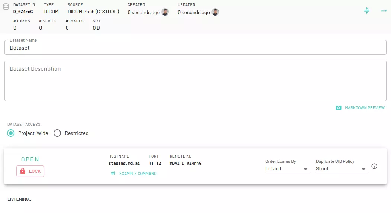Open the three-dot more options menu
Viewport: 391px width, 213px height.
point(384,11)
